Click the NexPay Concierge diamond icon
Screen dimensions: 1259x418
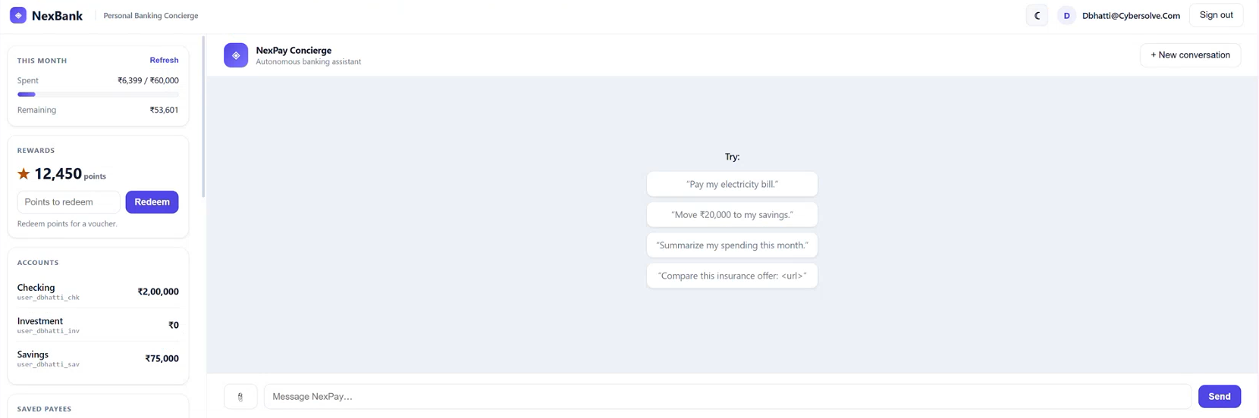236,55
